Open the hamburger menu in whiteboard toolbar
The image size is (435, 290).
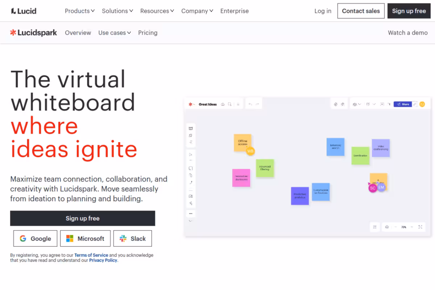click(238, 104)
